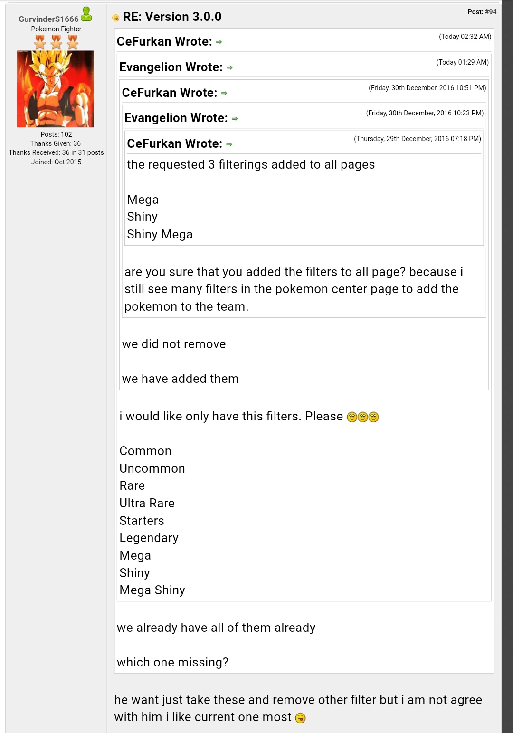513x733 pixels.
Task: Click the last of three smileys after "Please"
Action: 374,417
